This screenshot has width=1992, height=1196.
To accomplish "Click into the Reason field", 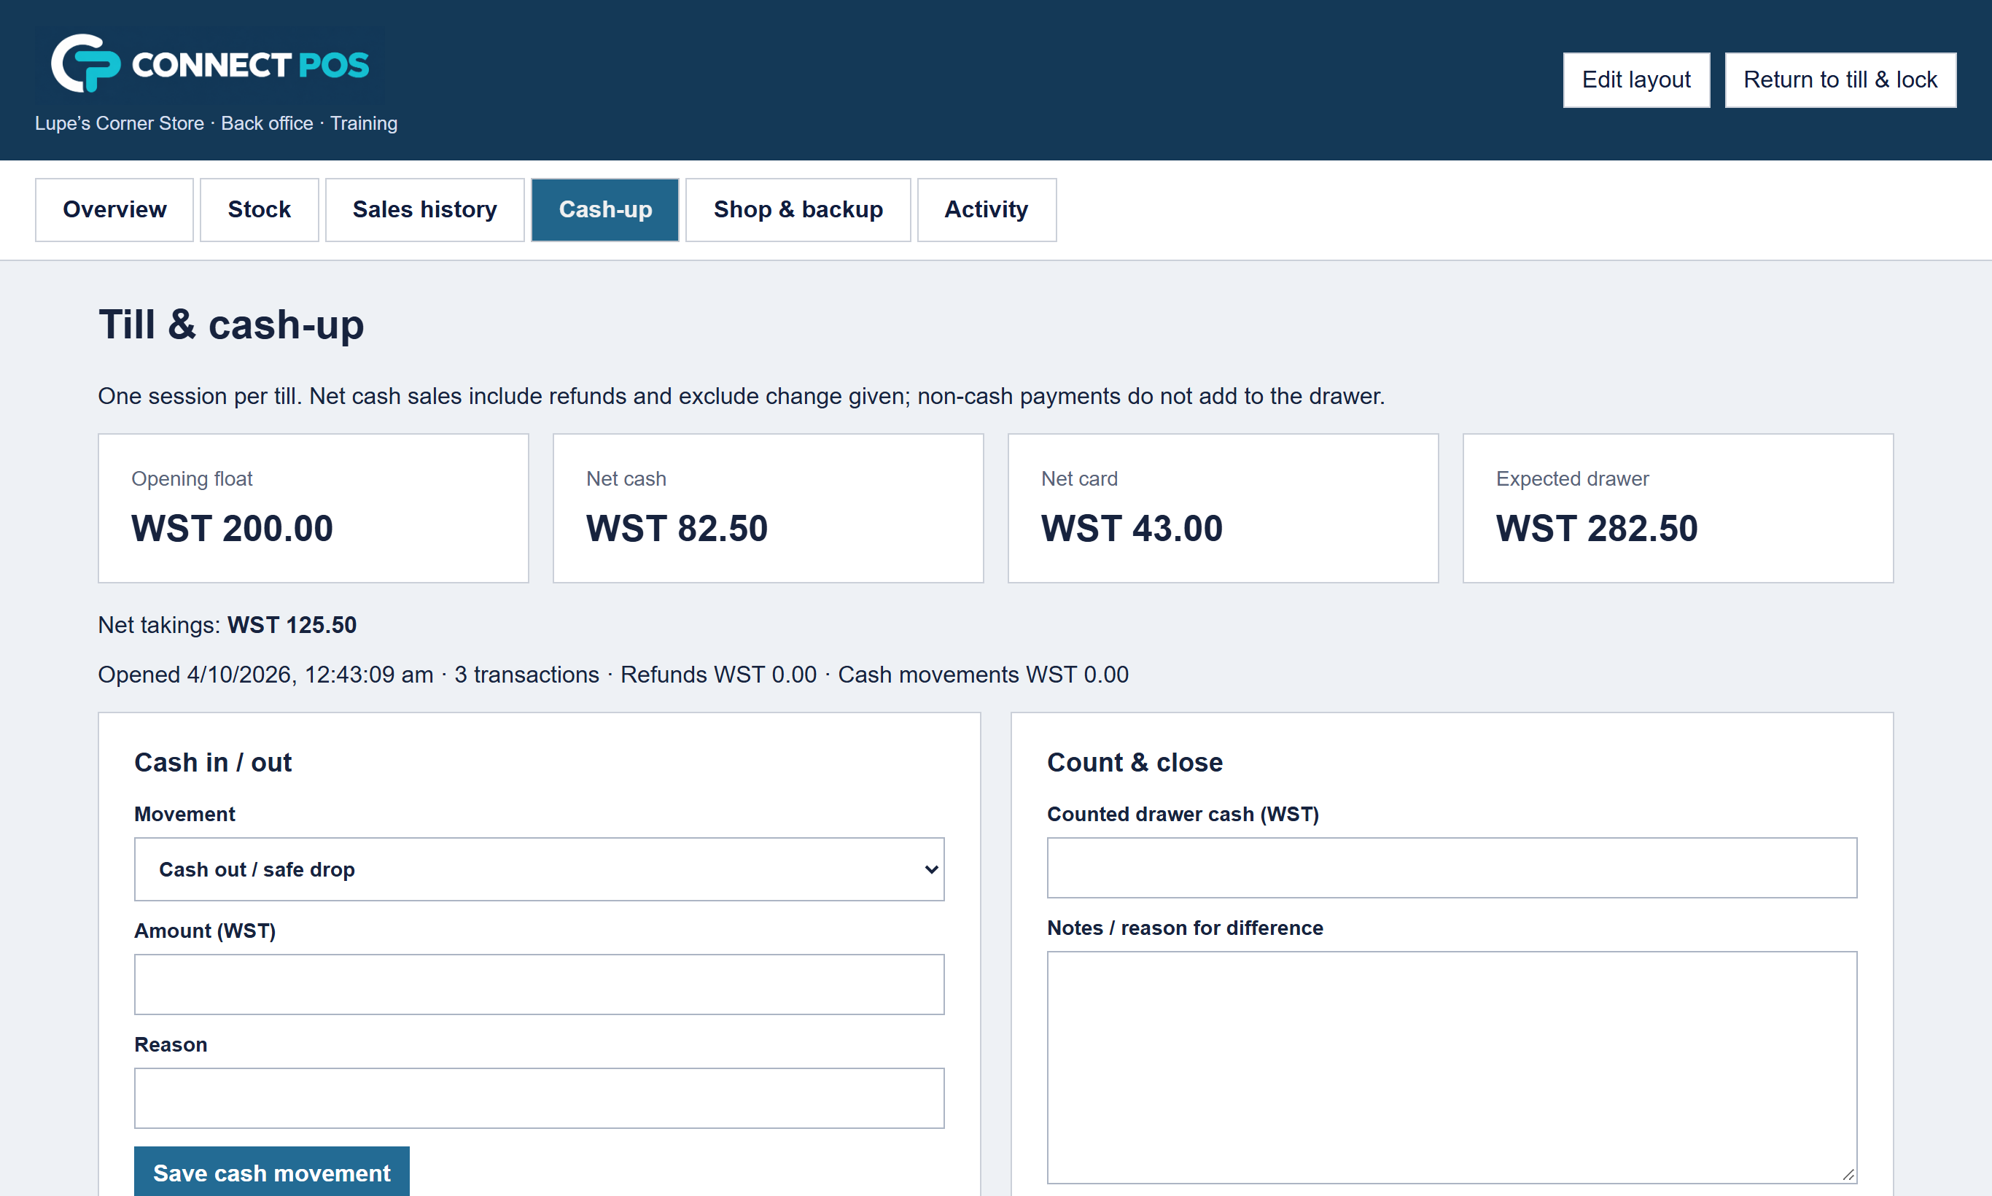I will (x=539, y=1098).
